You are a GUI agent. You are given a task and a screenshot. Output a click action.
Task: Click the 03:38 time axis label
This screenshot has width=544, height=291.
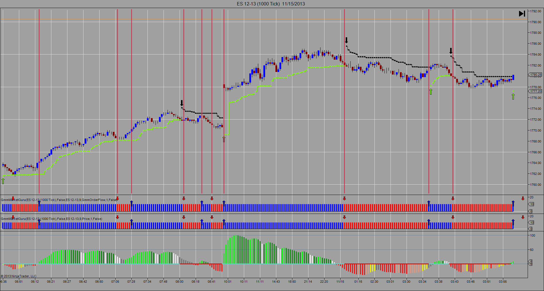click(x=439, y=282)
